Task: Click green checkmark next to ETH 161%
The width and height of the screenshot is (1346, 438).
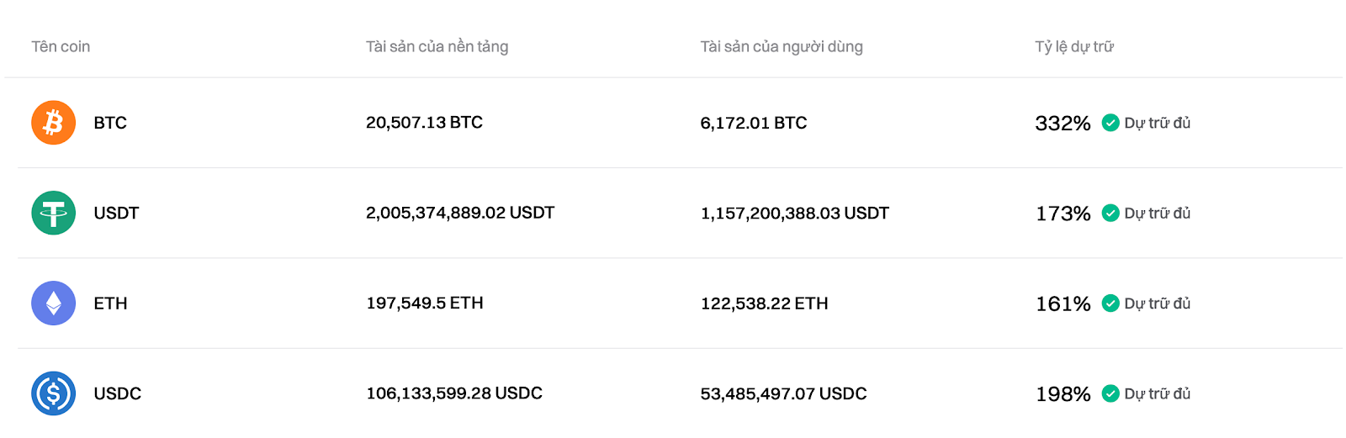Action: [1110, 303]
